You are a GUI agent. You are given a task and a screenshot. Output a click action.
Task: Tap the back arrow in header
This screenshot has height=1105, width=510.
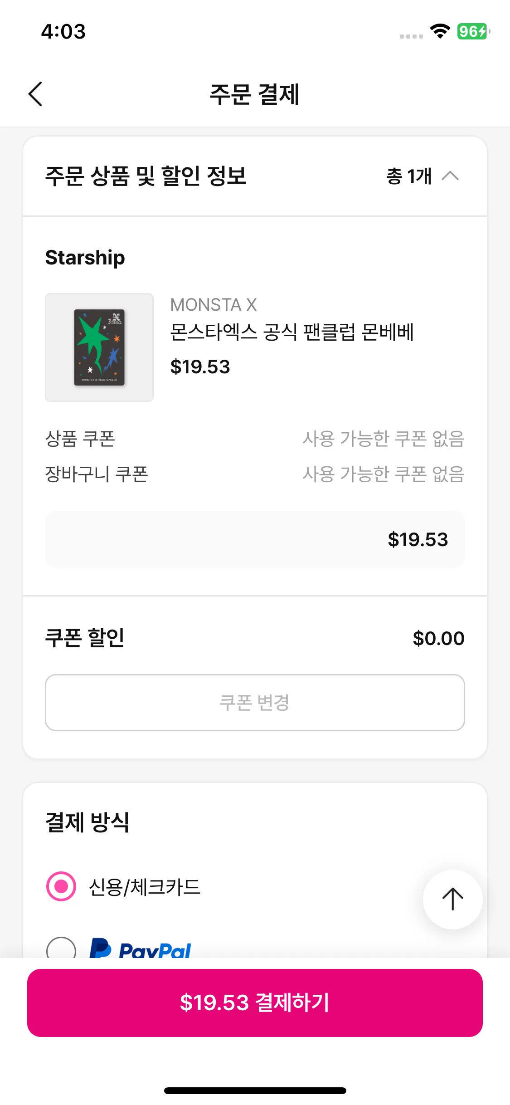coord(35,94)
